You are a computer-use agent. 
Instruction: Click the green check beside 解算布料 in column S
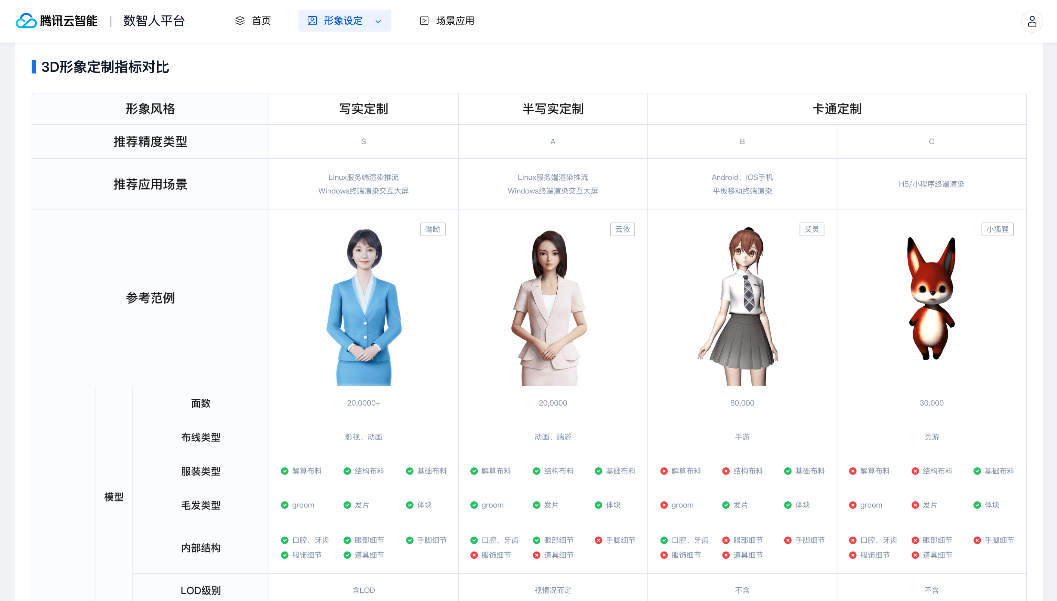click(284, 471)
